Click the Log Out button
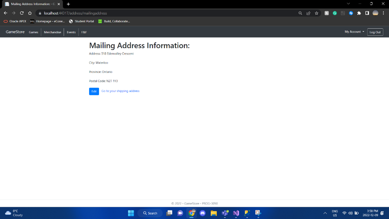Screen dimensions: 389x219 point(375,32)
